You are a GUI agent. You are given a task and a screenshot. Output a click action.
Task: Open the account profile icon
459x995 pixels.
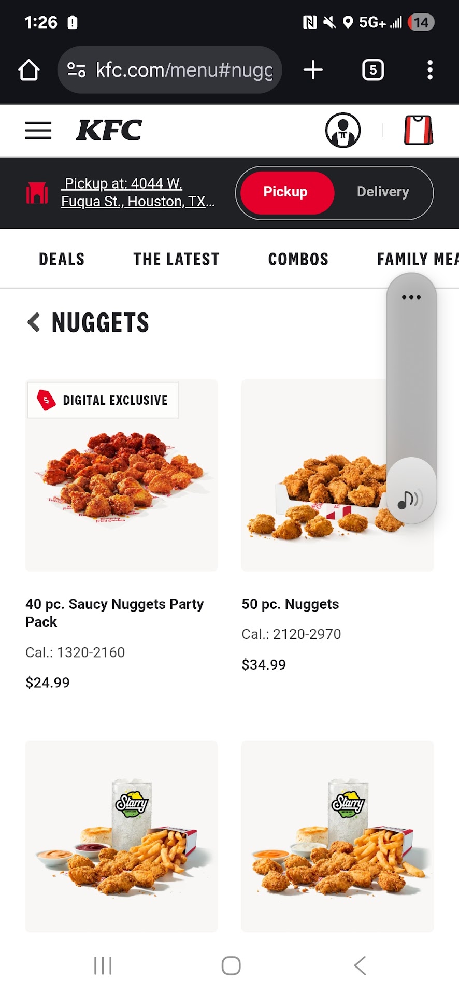coord(342,130)
